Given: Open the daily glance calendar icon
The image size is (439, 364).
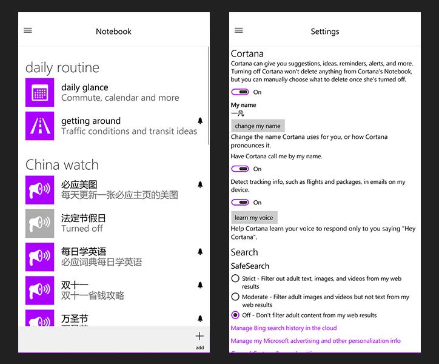Looking at the screenshot, I should [40, 92].
